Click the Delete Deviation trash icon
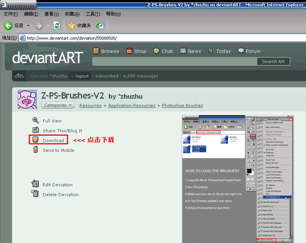 click(35, 193)
